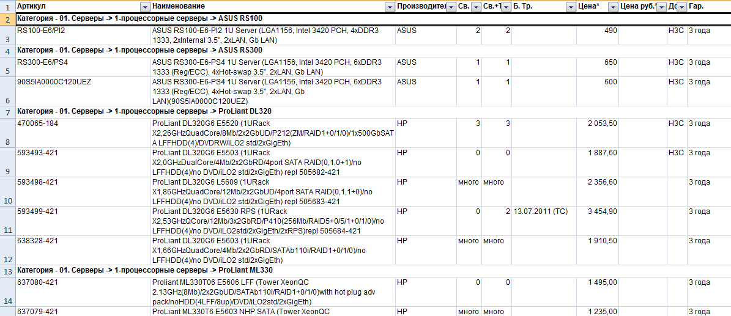Viewport: 731px width, 316px height.
Task: Click article cell 637080-421
Action: [83, 292]
